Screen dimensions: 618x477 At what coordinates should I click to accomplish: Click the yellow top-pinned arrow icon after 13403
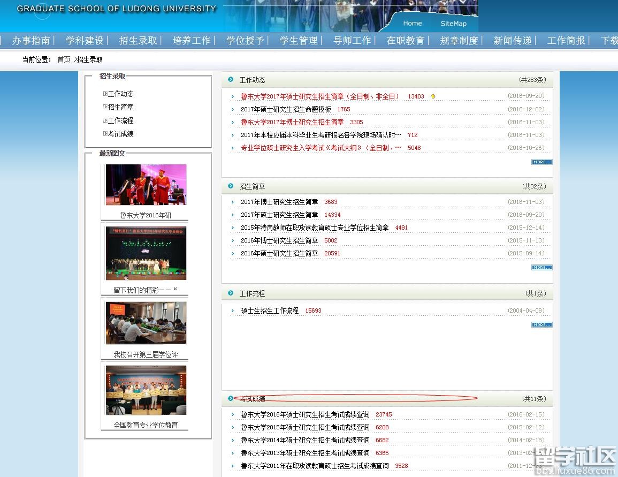433,96
